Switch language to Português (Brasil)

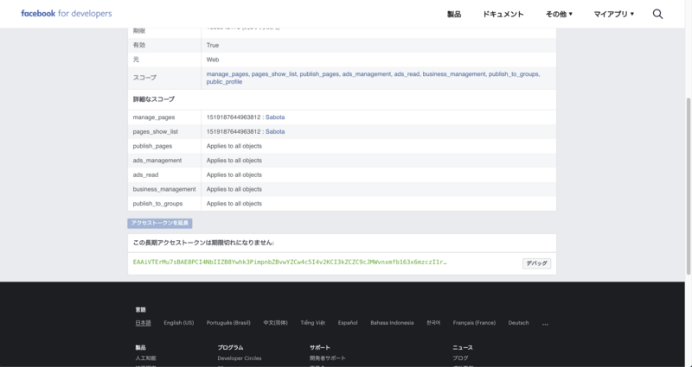(x=228, y=323)
